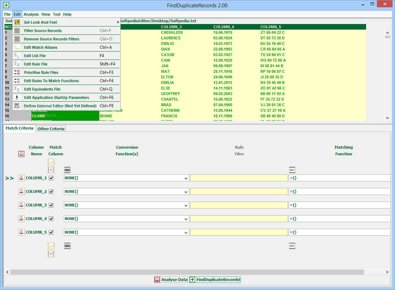Click the Application StartUp Parameters icon
395x290 pixels.
(17, 97)
